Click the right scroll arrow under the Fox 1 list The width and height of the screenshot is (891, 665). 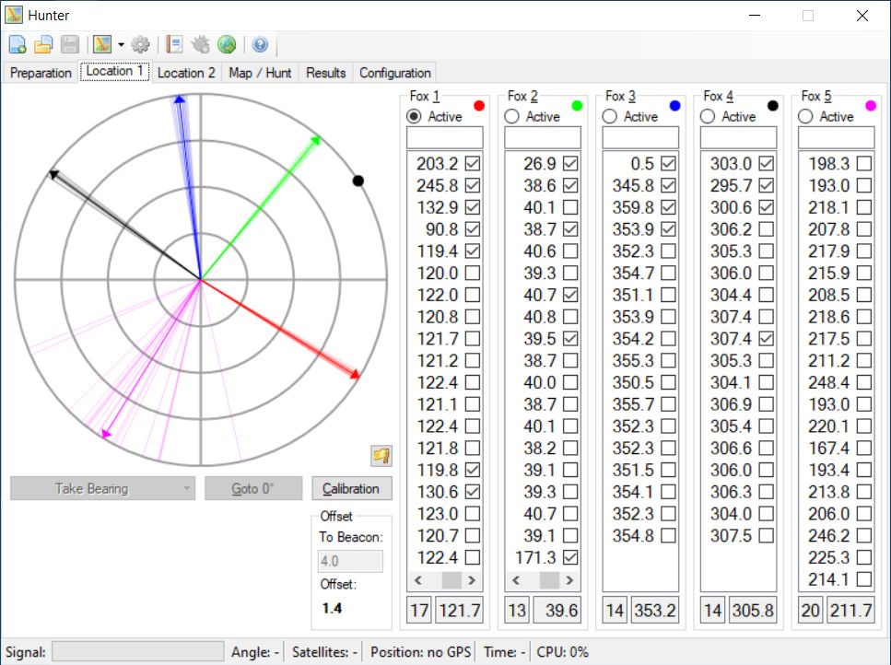coord(472,580)
